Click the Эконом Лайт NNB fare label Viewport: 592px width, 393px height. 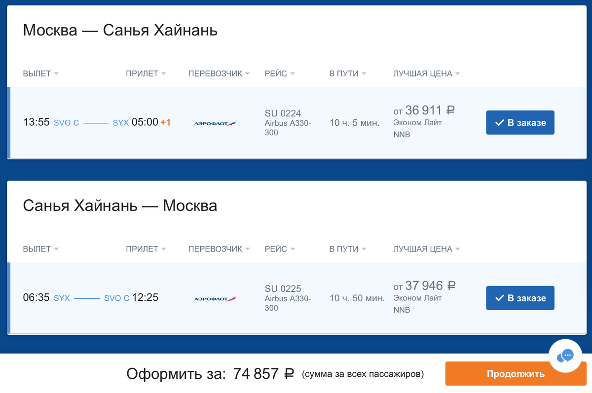[x=416, y=128]
